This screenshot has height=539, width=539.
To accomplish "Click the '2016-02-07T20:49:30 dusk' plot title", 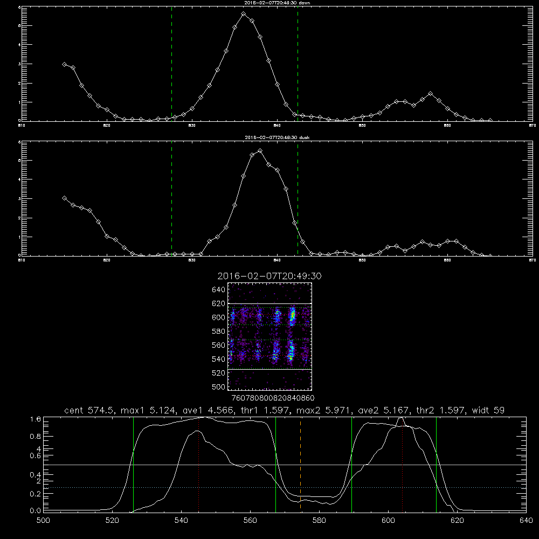I will (x=277, y=137).
